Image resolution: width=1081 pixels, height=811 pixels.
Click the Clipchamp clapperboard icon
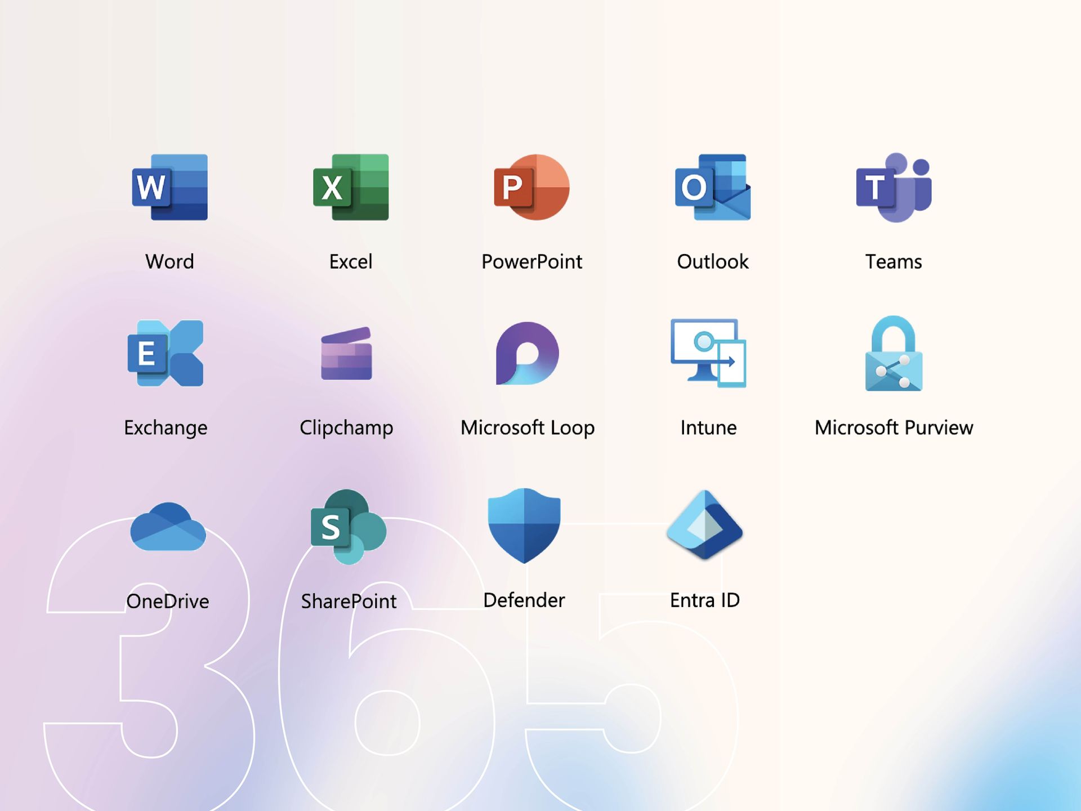pos(346,353)
